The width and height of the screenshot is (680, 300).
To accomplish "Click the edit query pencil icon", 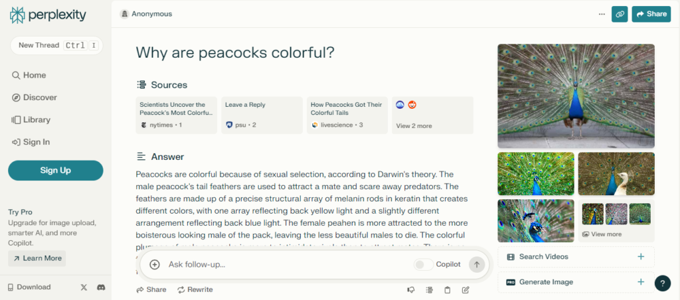I will [466, 289].
